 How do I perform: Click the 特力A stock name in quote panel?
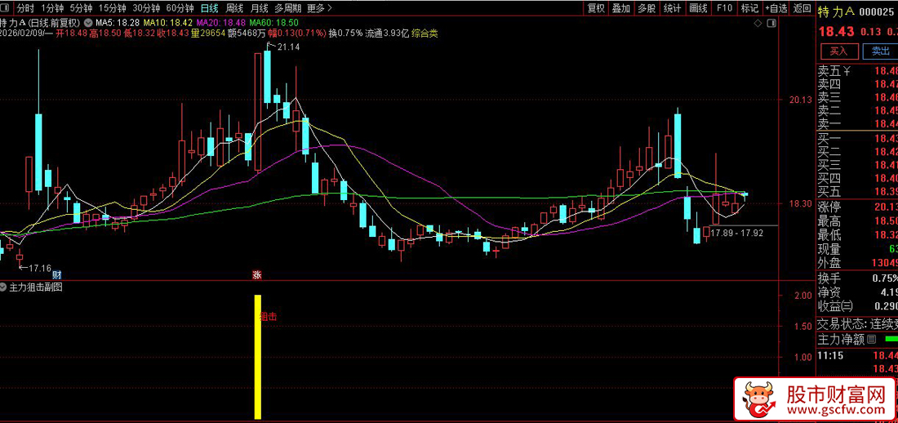[x=837, y=11]
